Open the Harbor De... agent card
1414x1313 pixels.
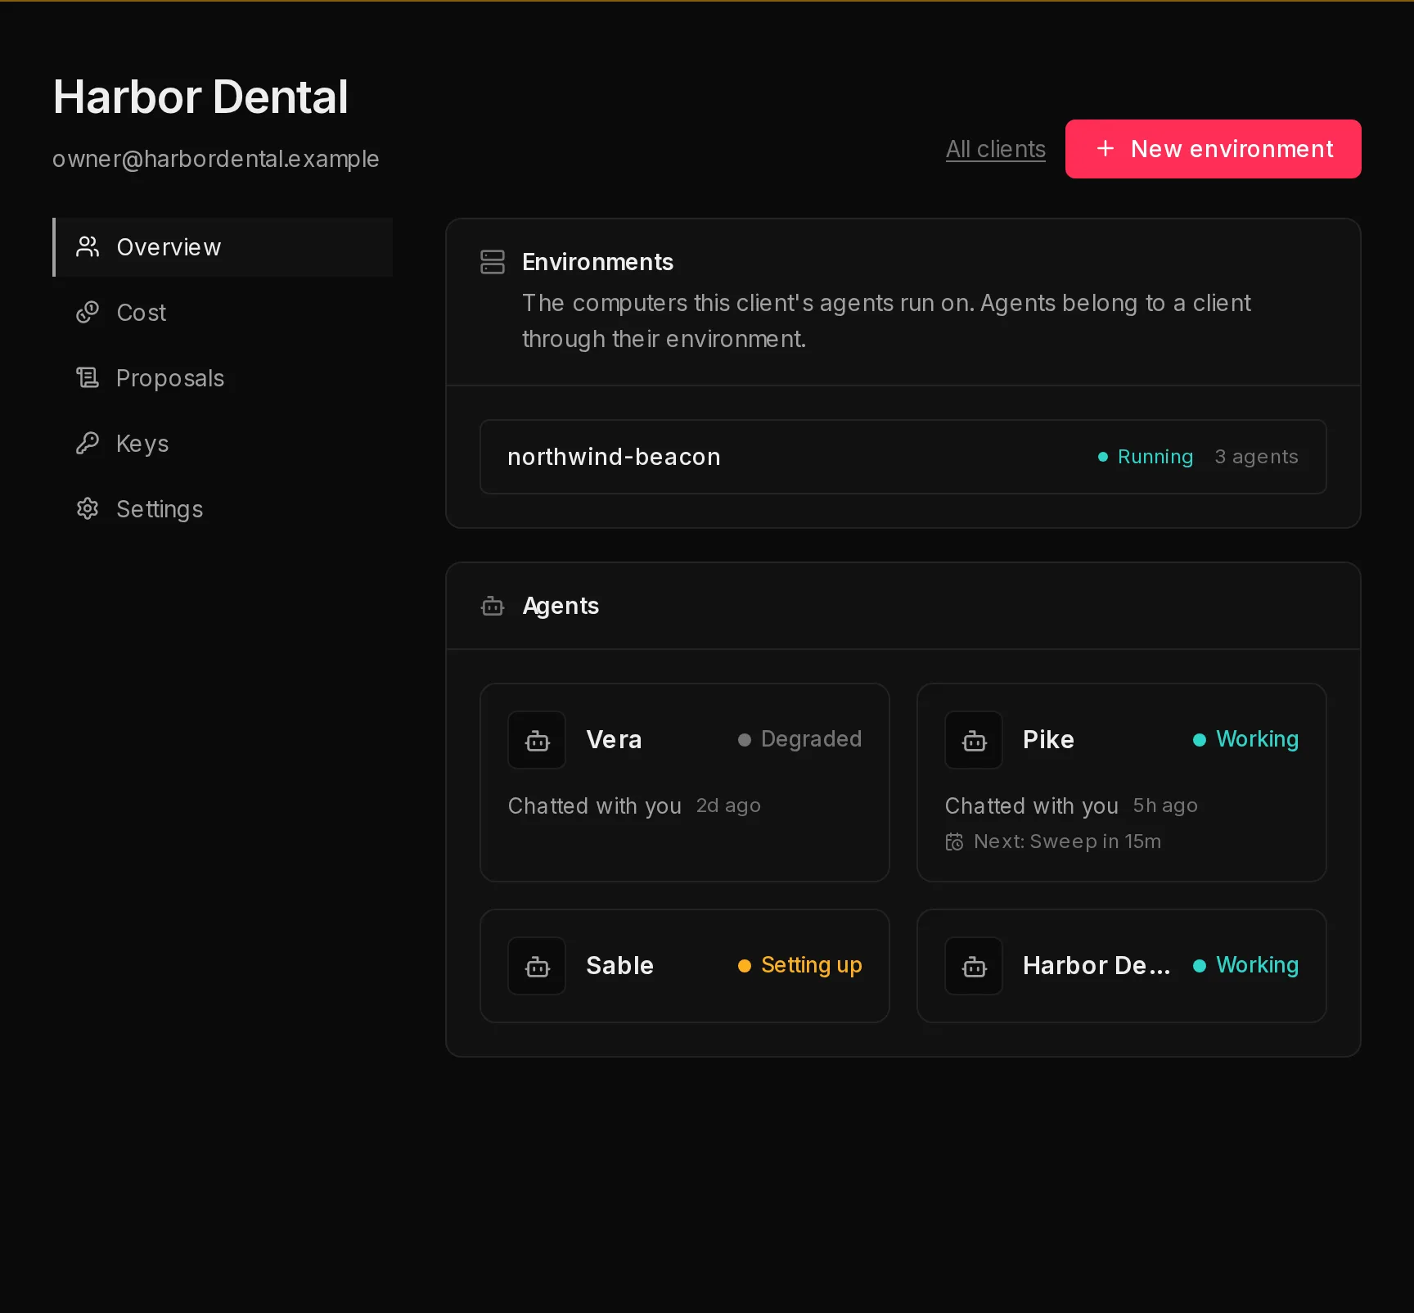coord(1121,966)
